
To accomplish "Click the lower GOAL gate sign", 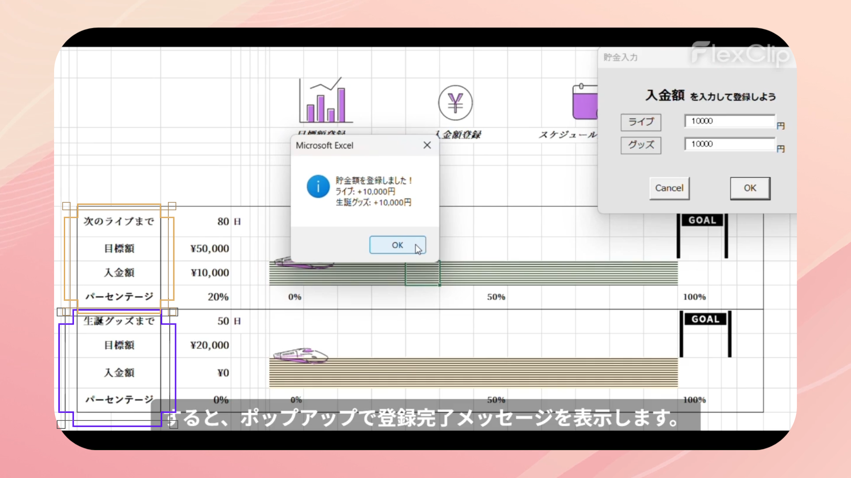I will pos(705,319).
